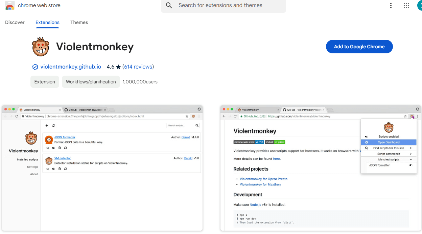Viewport: 422px width, 234px height.
Task: Click the Extension category chip
Action: (x=45, y=82)
